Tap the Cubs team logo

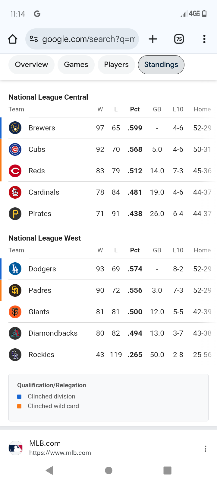pyautogui.click(x=15, y=149)
